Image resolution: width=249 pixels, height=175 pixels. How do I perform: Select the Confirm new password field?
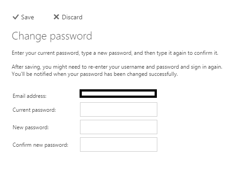(119, 144)
